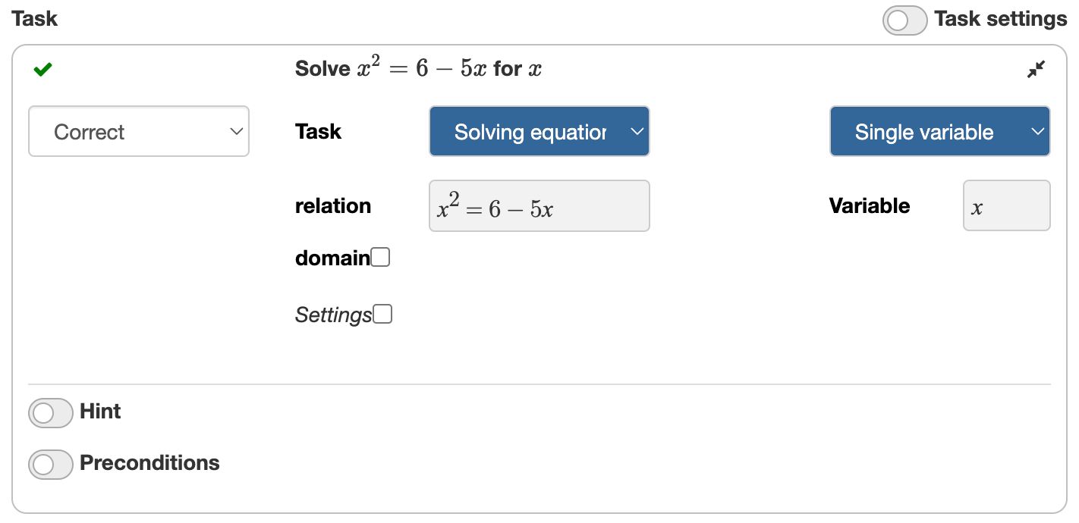Click the chevron on Single variable selector
1079x523 pixels.
click(1039, 131)
